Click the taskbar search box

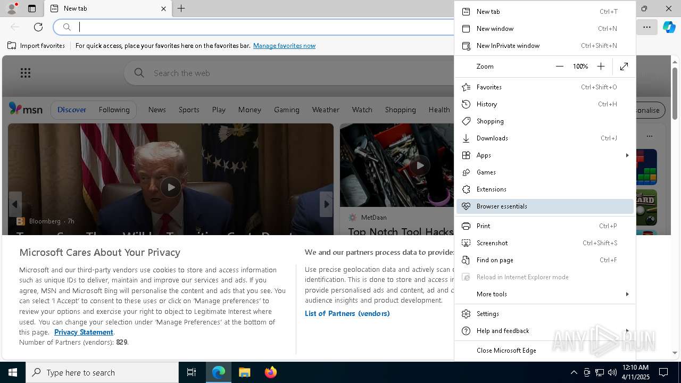(102, 372)
